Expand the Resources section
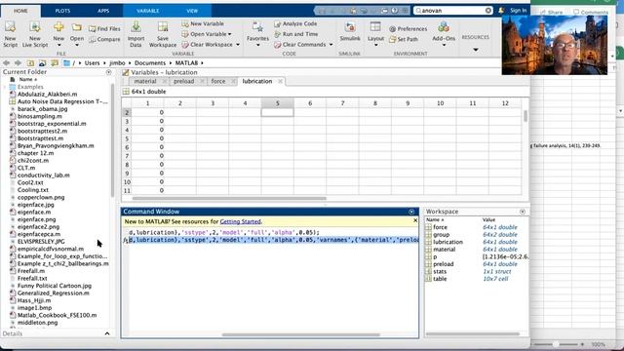 click(x=476, y=50)
